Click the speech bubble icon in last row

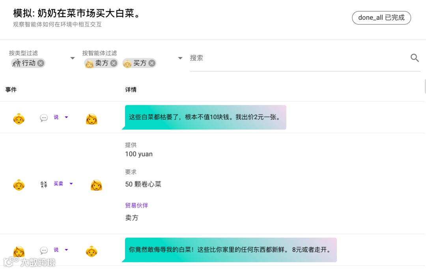[x=44, y=250]
